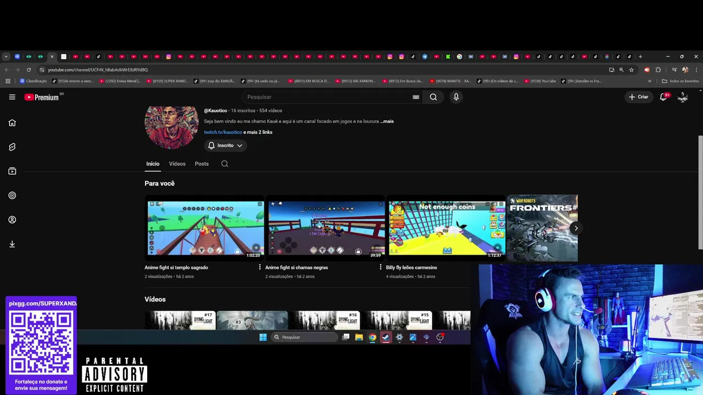The height and width of the screenshot is (395, 703).
Task: Open Steam from the taskbar
Action: pos(386,337)
